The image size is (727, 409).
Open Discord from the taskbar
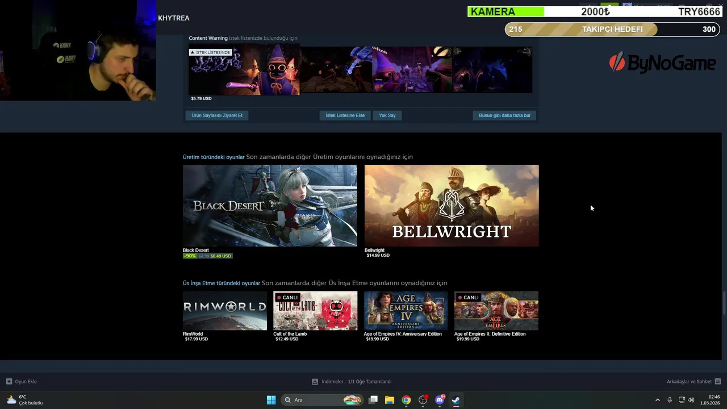pos(440,400)
